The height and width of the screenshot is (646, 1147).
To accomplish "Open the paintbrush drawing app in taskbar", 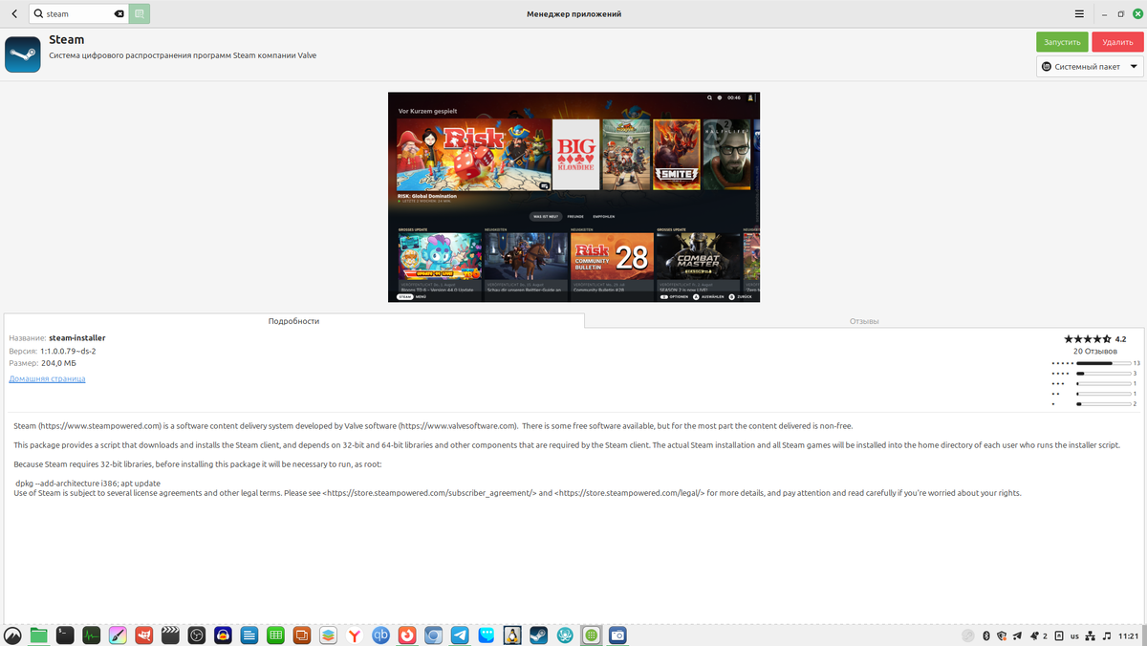I will coord(118,635).
